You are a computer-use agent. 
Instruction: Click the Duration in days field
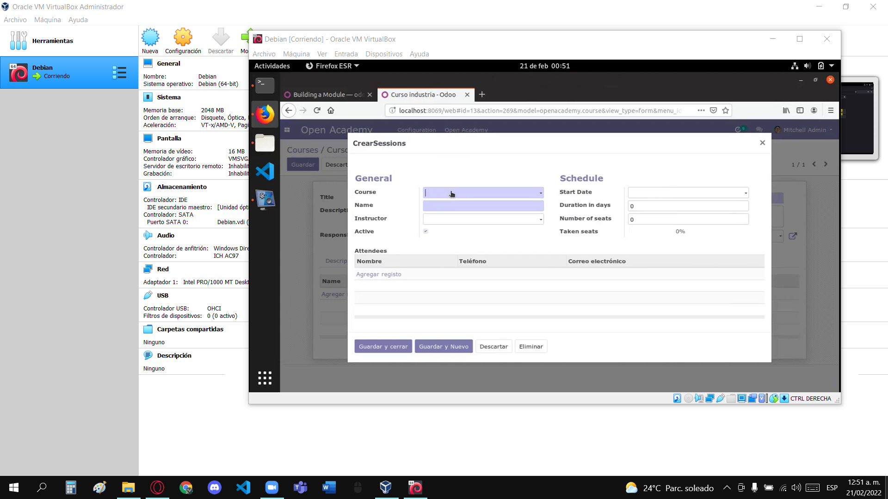(x=688, y=206)
